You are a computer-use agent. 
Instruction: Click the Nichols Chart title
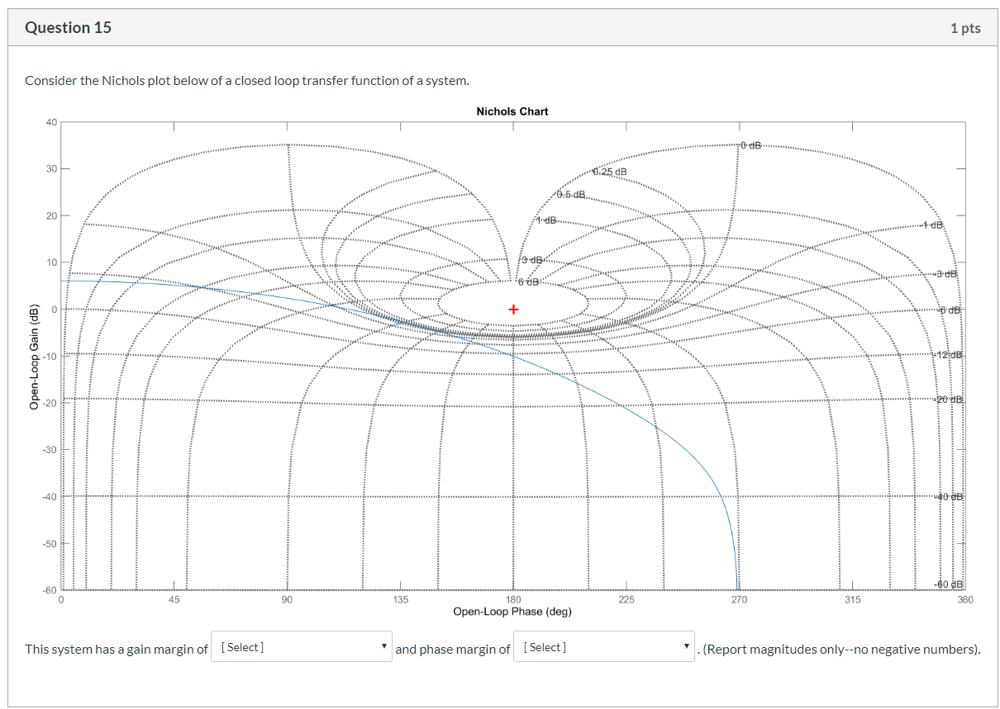coord(512,111)
